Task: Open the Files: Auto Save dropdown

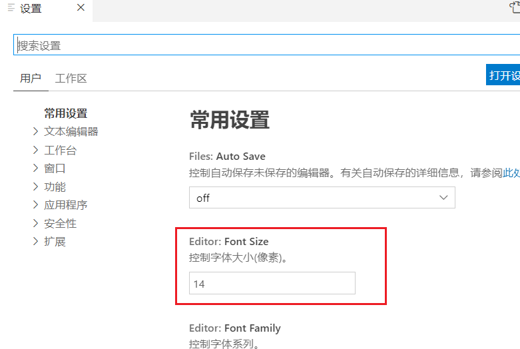Action: coord(322,198)
